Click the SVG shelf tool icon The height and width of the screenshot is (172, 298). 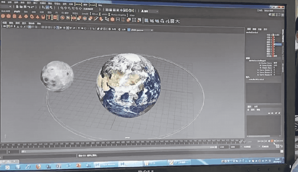pyautogui.click(x=55, y=17)
